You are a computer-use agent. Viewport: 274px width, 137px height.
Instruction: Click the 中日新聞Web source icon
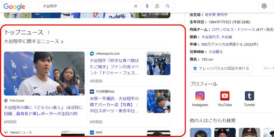(92, 92)
